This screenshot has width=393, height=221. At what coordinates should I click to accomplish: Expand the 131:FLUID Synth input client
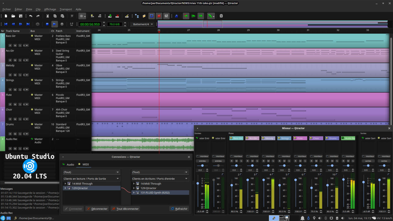coord(134,193)
